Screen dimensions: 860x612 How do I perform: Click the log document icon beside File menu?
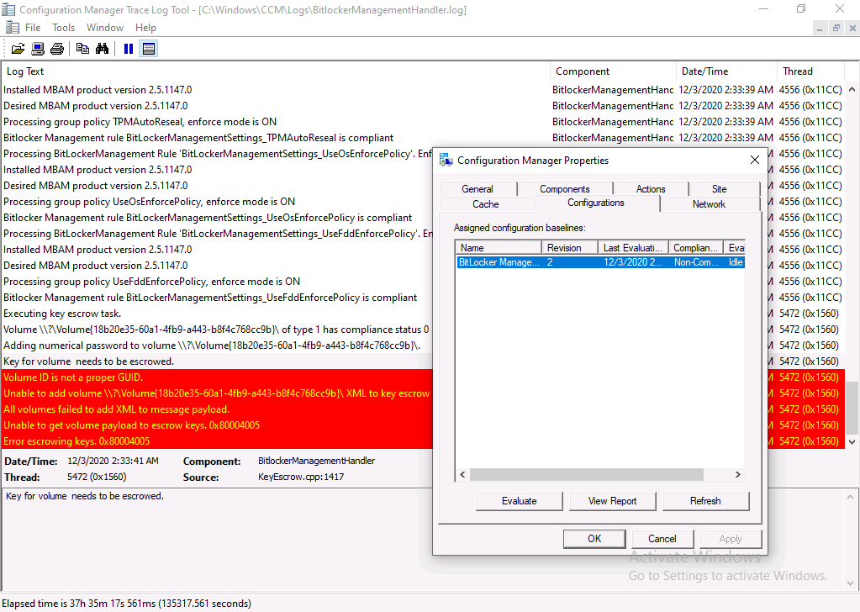(12, 28)
